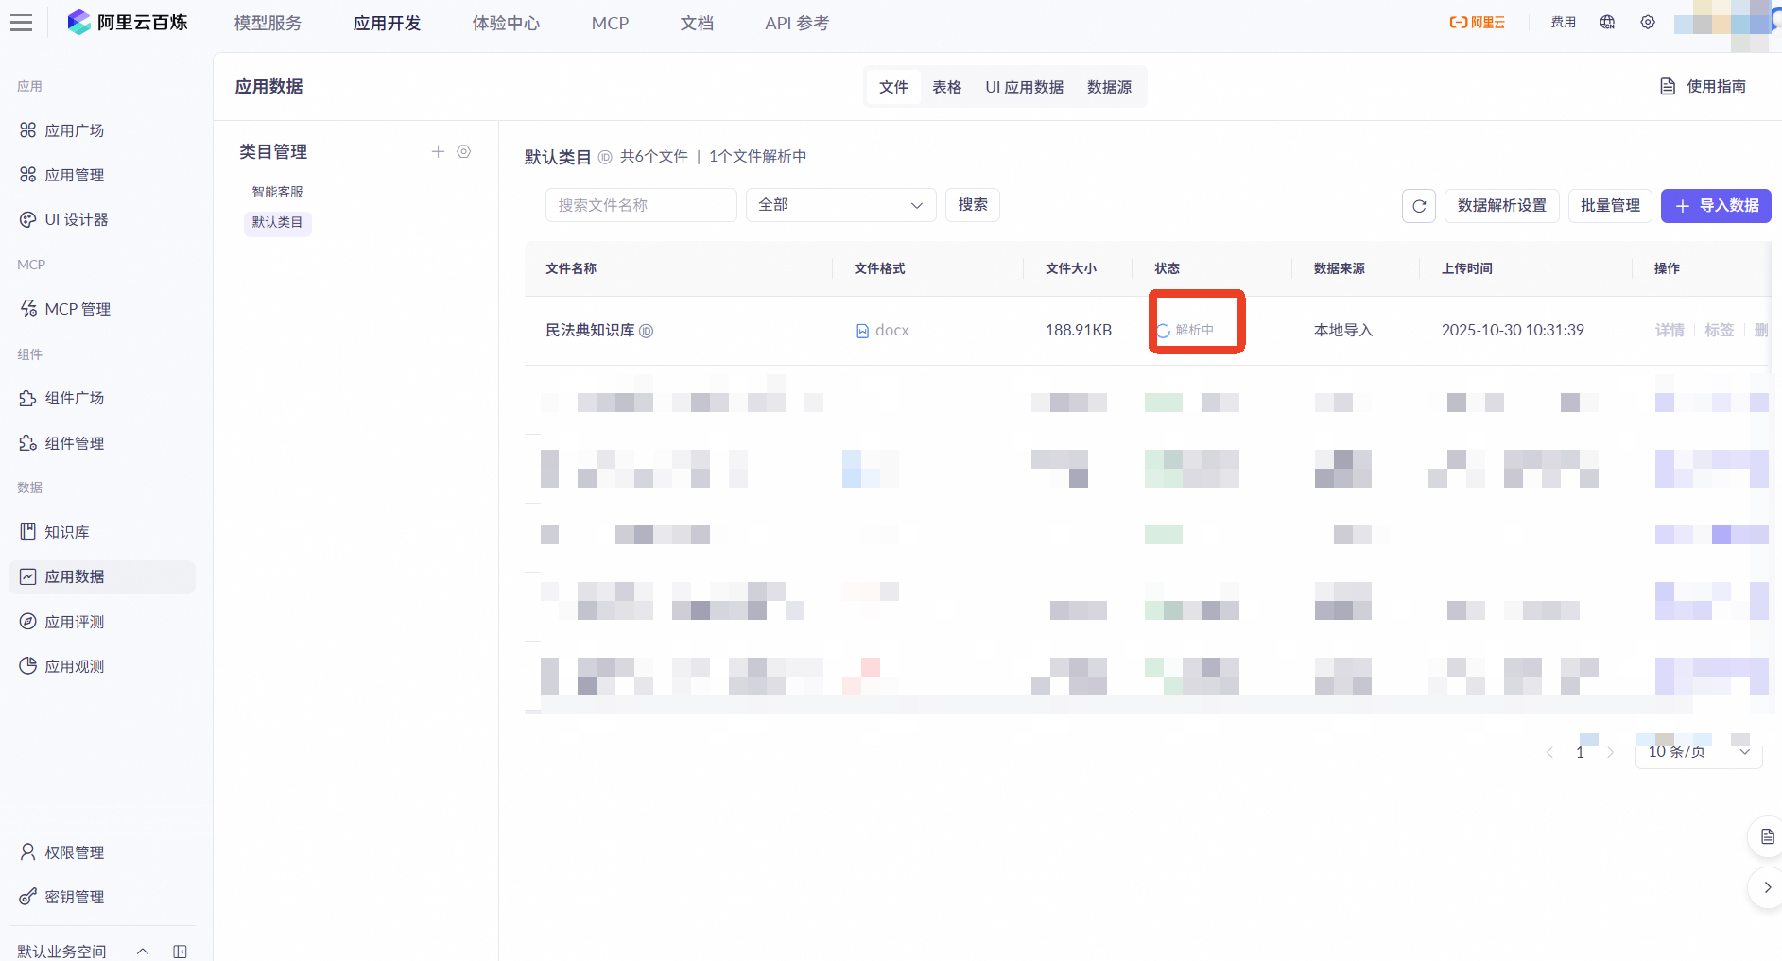The width and height of the screenshot is (1782, 961).
Task: Click the 2025-10-30 10:31:39 upload time
Action: [x=1513, y=331]
